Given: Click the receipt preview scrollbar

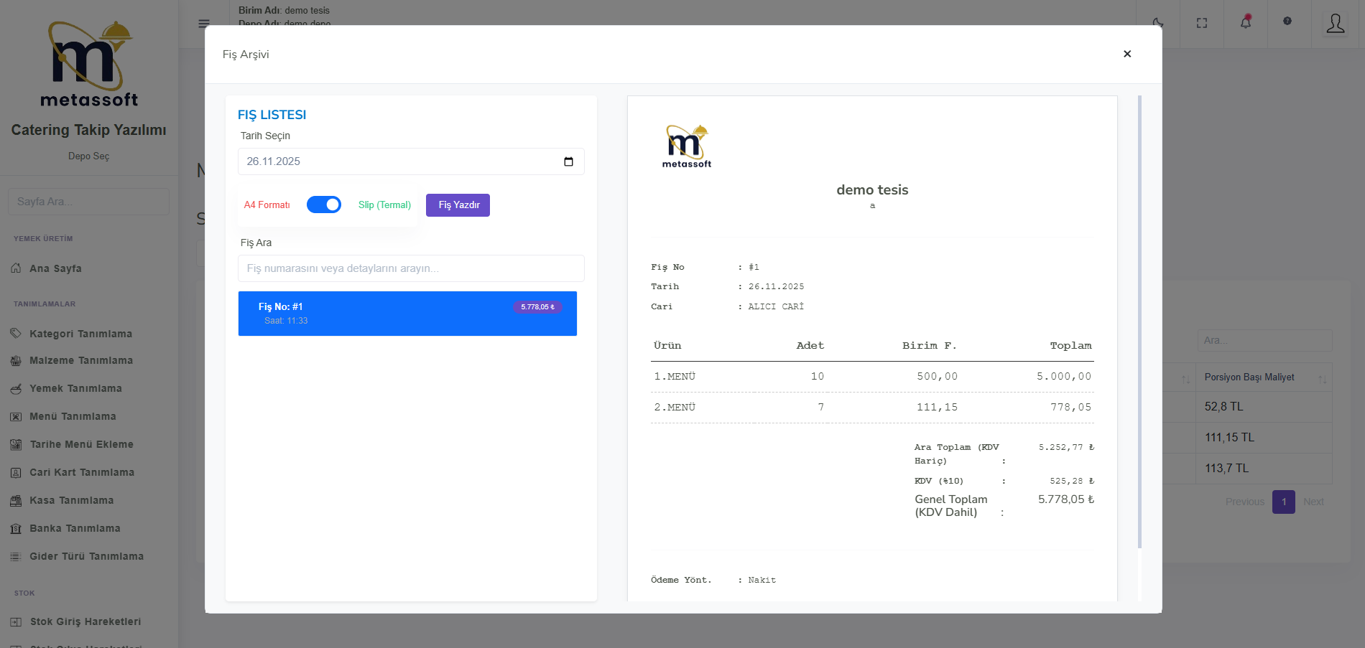Looking at the screenshot, I should [1139, 321].
